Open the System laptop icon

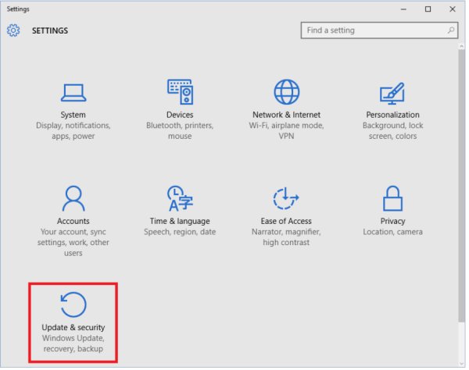pyautogui.click(x=73, y=92)
